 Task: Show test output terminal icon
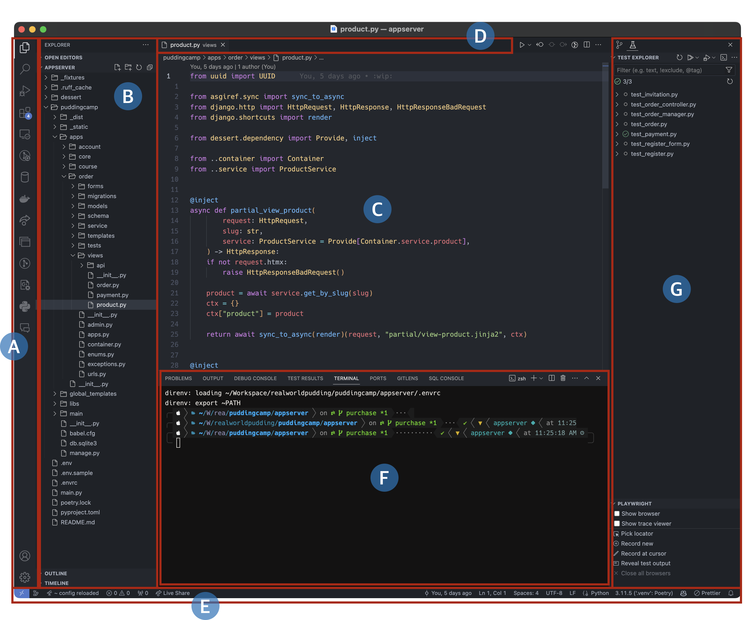[x=723, y=57]
